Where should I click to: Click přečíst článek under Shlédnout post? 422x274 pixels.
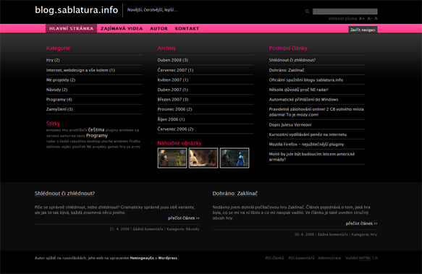184,218
